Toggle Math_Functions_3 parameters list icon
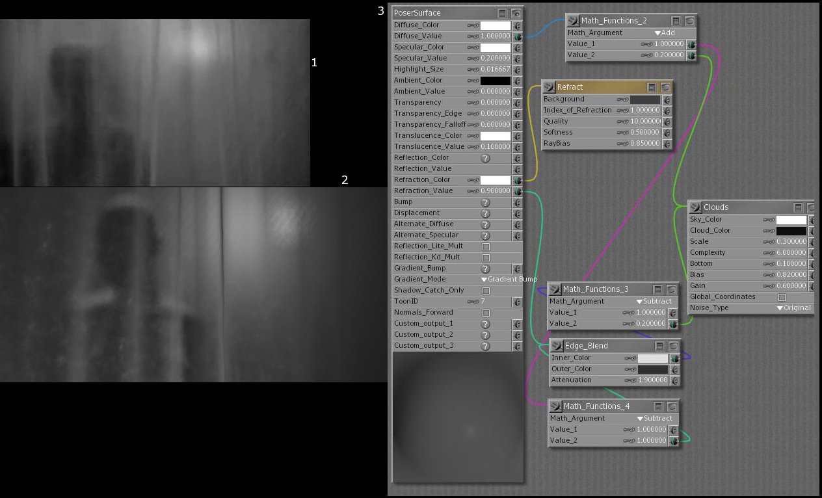This screenshot has height=498, width=822. [658, 289]
